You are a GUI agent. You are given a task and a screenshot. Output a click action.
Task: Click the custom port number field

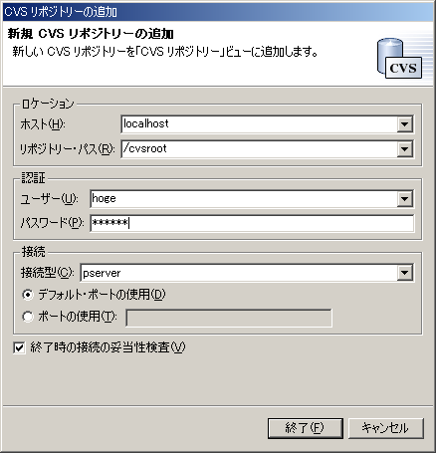(x=229, y=318)
